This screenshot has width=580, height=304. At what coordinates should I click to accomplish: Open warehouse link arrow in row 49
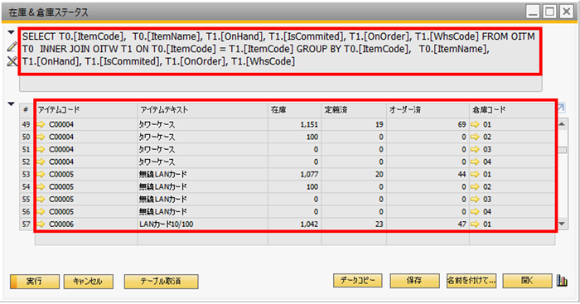point(475,124)
